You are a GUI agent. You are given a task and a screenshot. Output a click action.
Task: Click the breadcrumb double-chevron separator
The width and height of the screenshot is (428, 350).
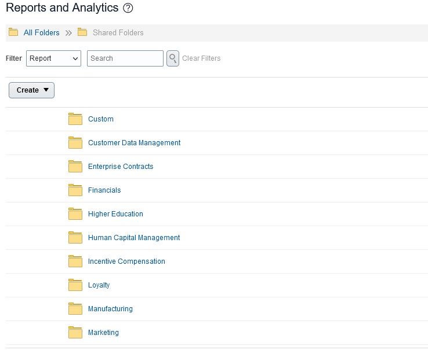pyautogui.click(x=68, y=33)
